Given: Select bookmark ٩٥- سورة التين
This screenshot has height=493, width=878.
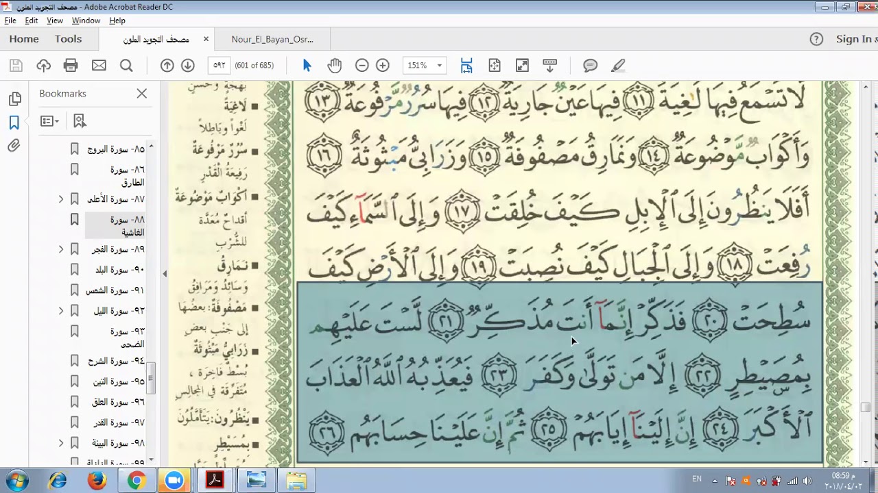Looking at the screenshot, I should pyautogui.click(x=119, y=381).
